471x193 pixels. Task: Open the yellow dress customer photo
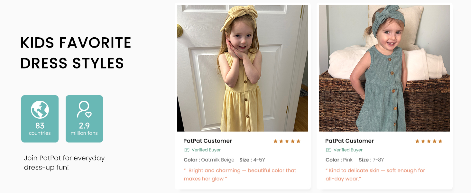pos(243,68)
